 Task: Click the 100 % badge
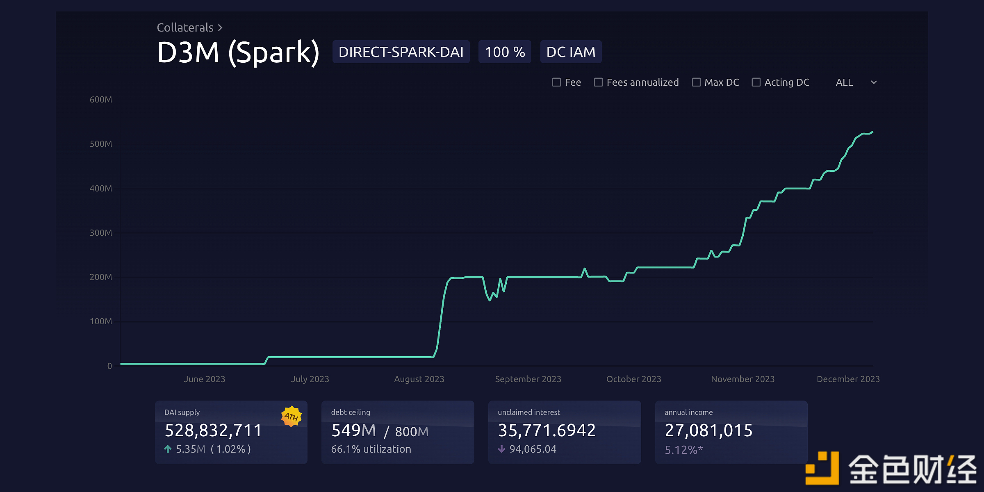[505, 52]
